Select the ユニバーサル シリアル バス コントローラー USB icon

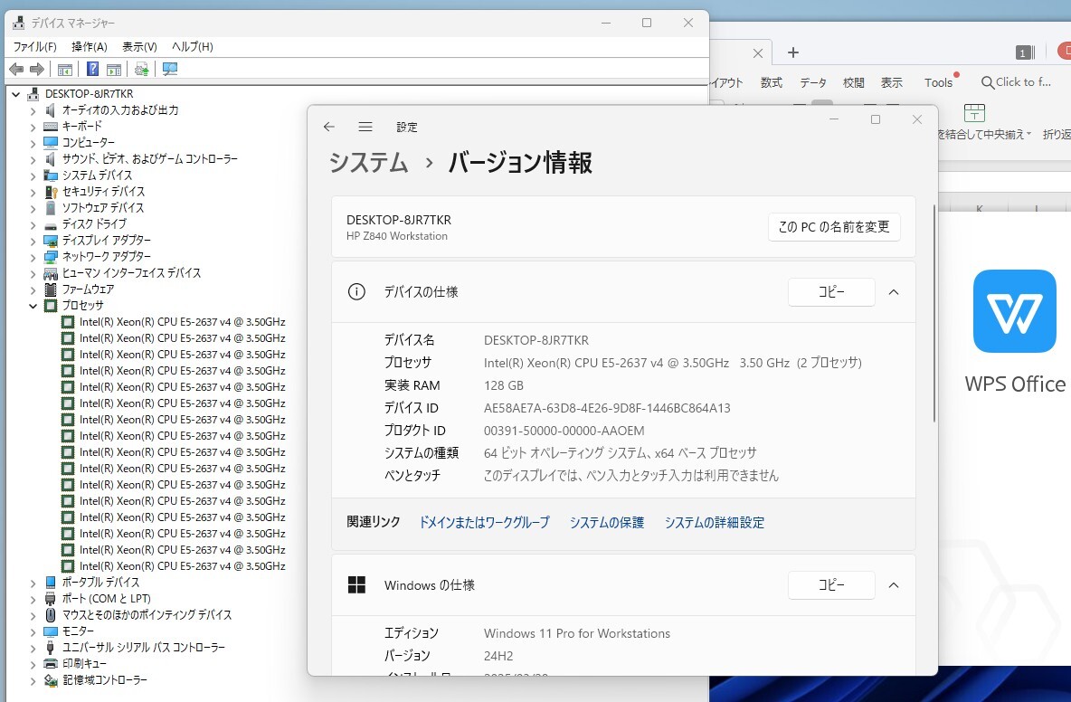click(x=51, y=648)
